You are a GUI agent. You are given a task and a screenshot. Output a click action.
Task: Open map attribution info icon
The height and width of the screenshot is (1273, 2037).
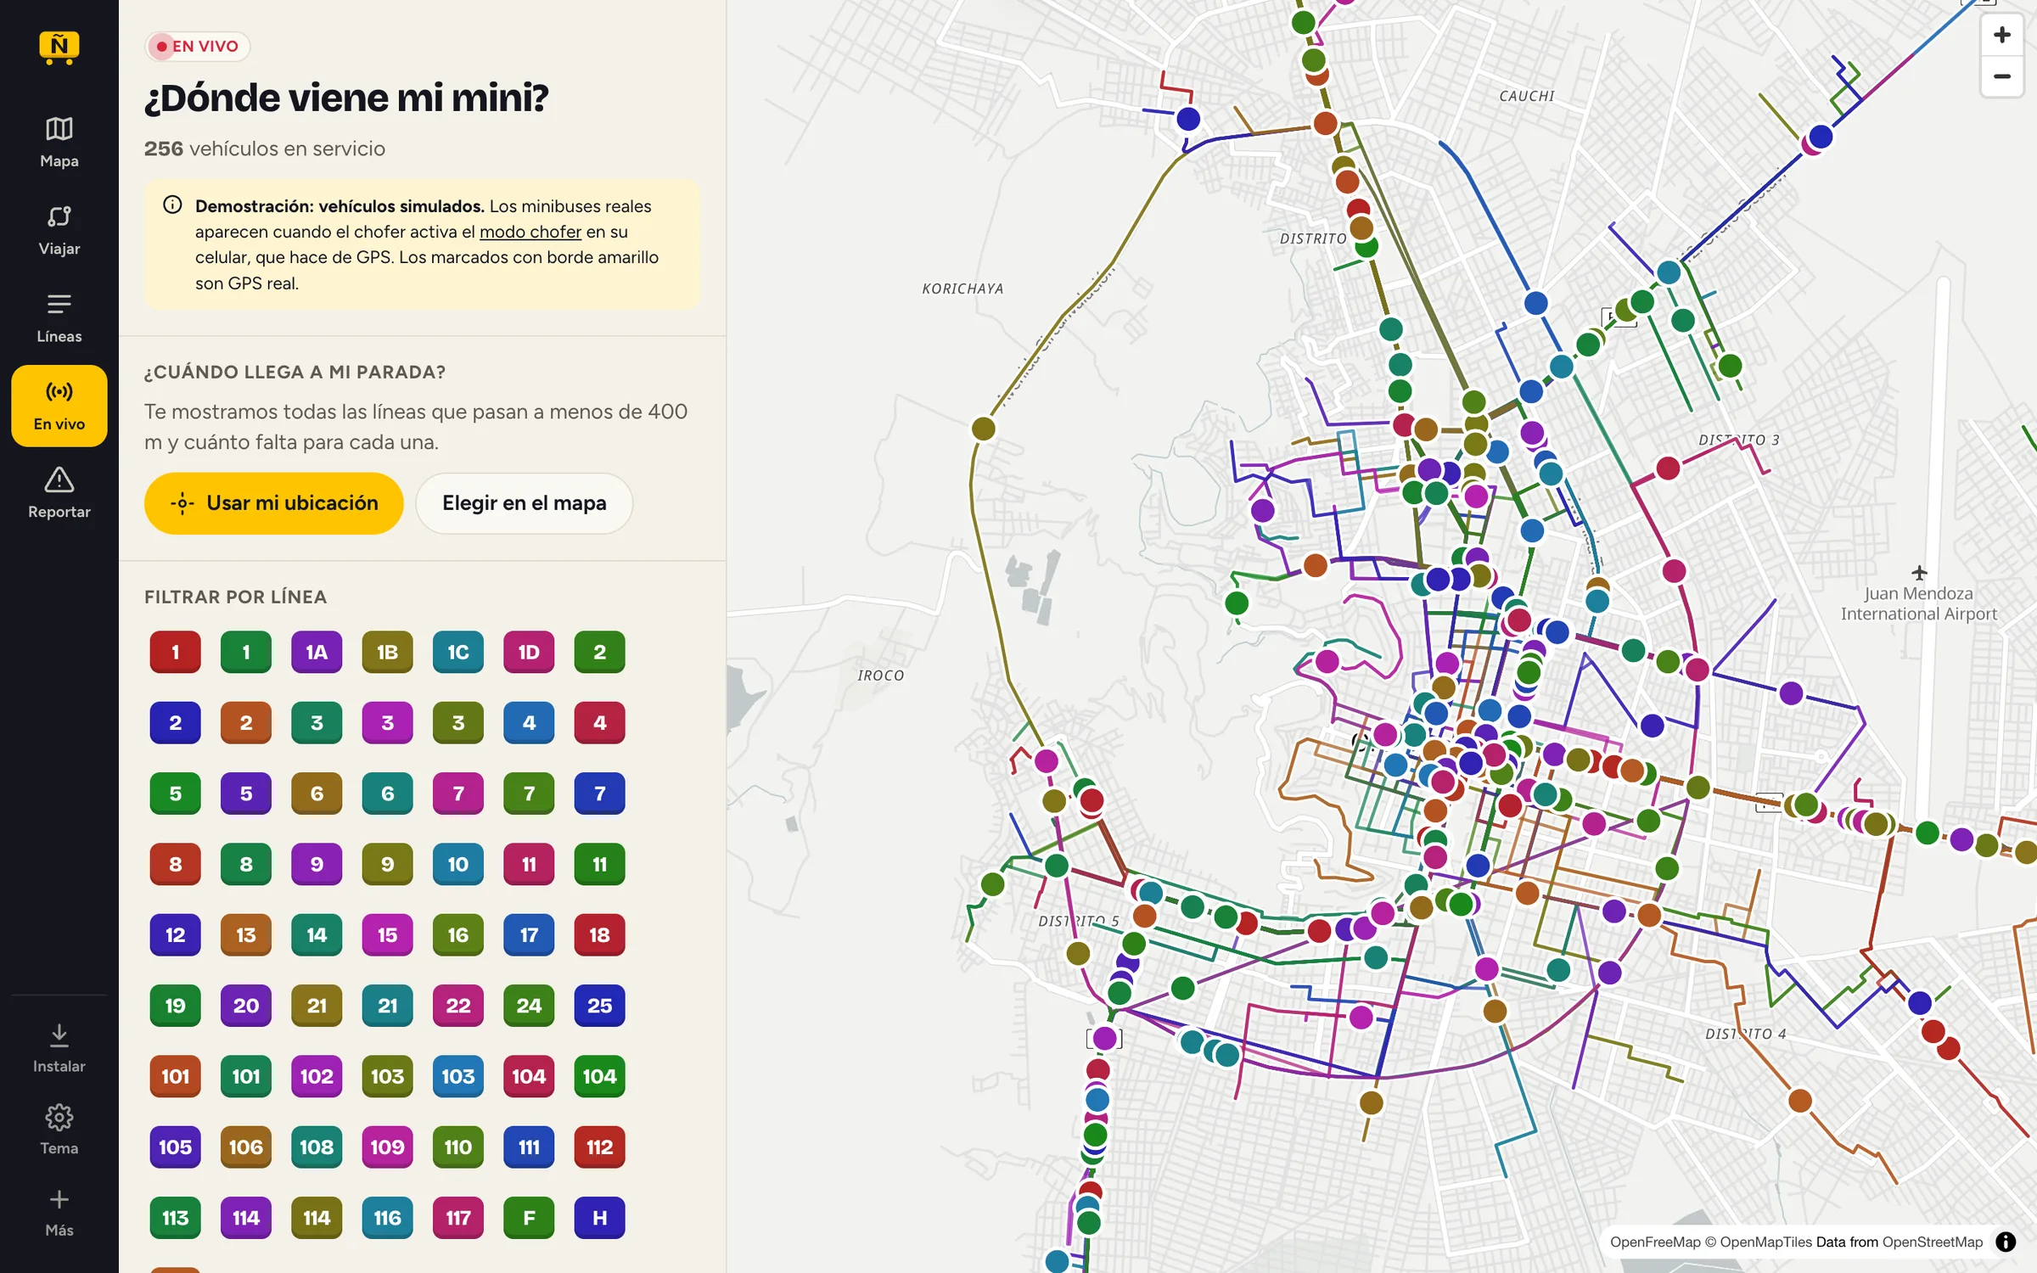click(x=2006, y=1242)
